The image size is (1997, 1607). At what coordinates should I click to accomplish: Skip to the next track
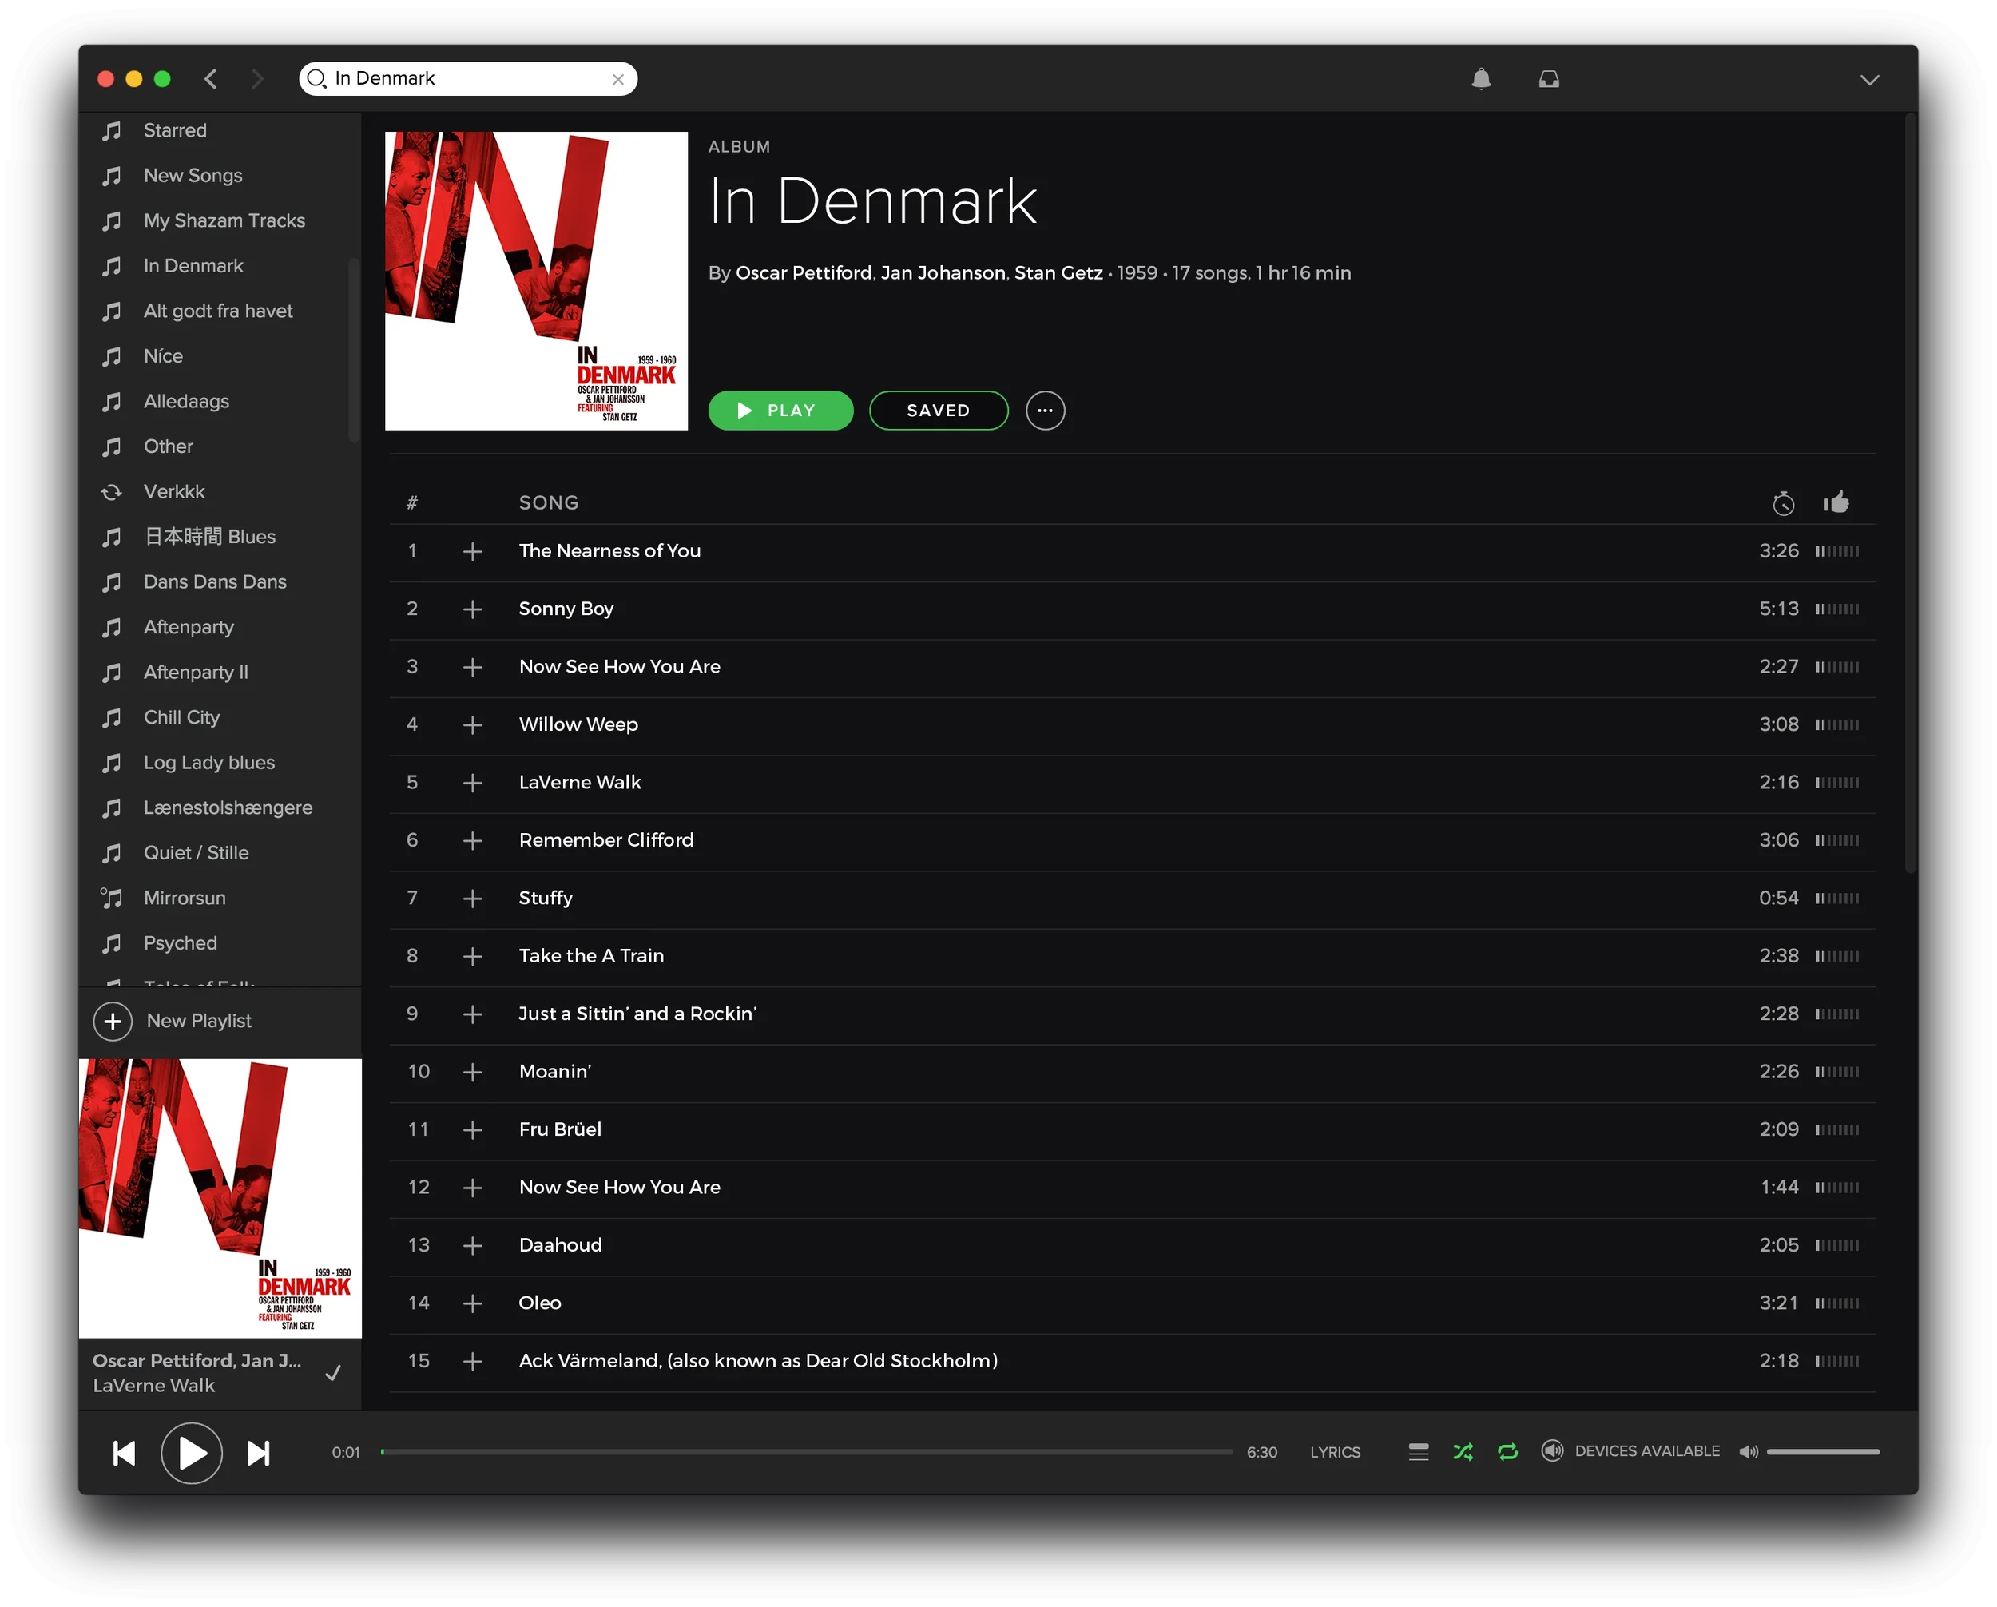pyautogui.click(x=259, y=1453)
